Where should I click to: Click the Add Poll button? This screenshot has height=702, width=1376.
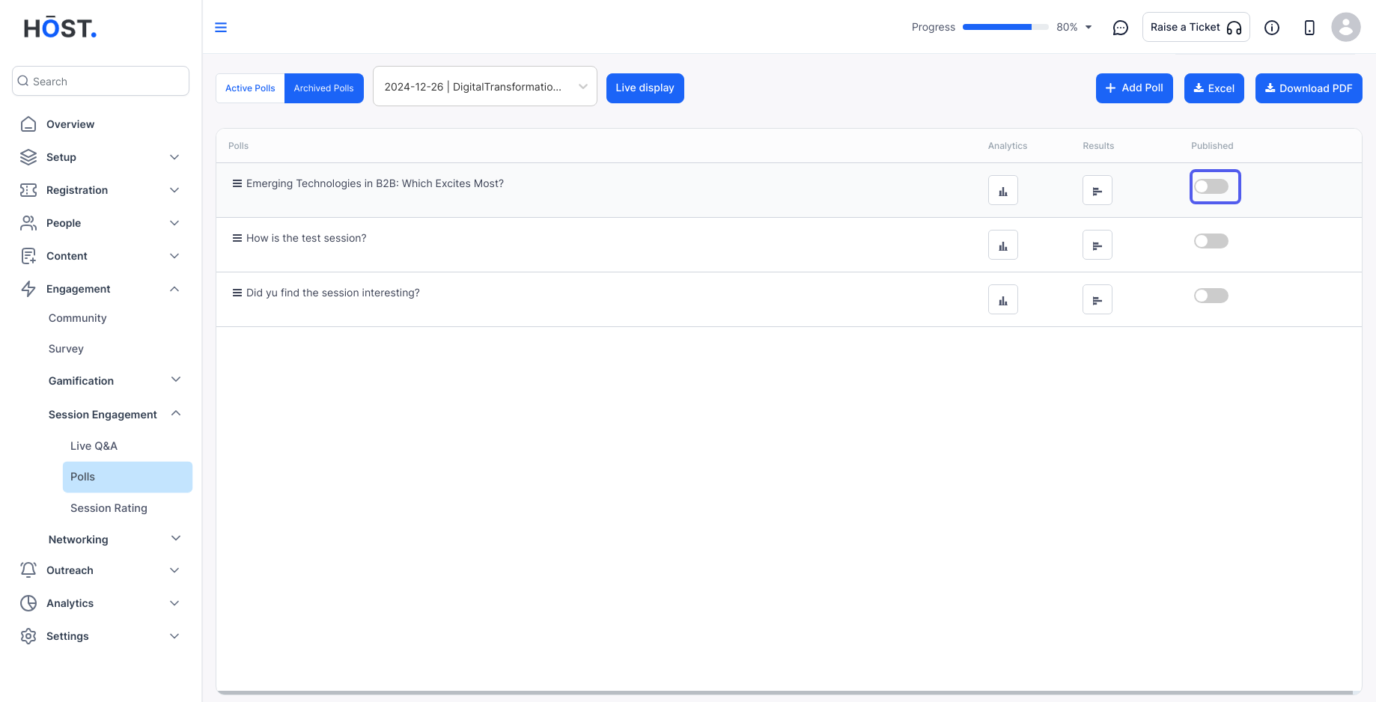tap(1134, 88)
